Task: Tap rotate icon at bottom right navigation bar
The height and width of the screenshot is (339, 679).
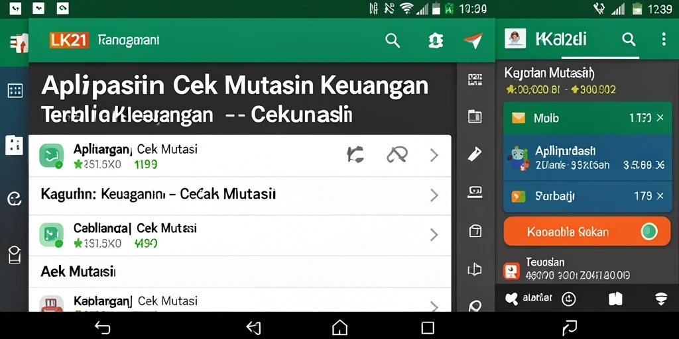Action: coord(570,327)
